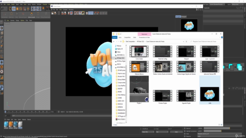Select the first blue material swatch

(x=6, y=125)
